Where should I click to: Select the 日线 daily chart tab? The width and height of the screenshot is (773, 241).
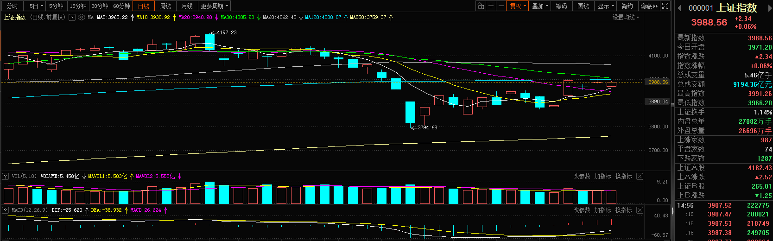click(x=144, y=6)
